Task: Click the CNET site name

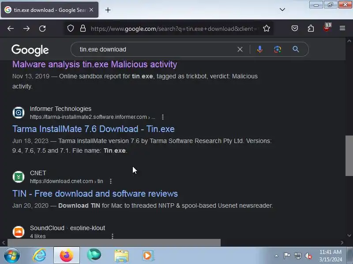Action: tap(38, 173)
